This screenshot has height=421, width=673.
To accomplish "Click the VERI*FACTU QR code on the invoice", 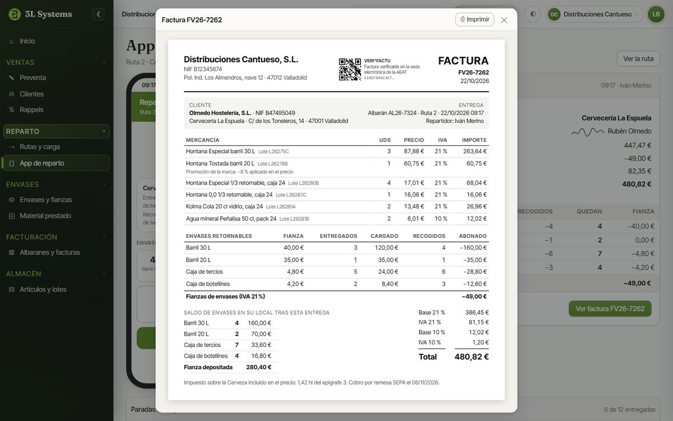I will pyautogui.click(x=350, y=69).
